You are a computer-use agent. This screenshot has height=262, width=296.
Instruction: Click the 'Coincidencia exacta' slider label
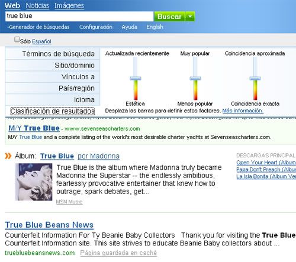(255, 103)
